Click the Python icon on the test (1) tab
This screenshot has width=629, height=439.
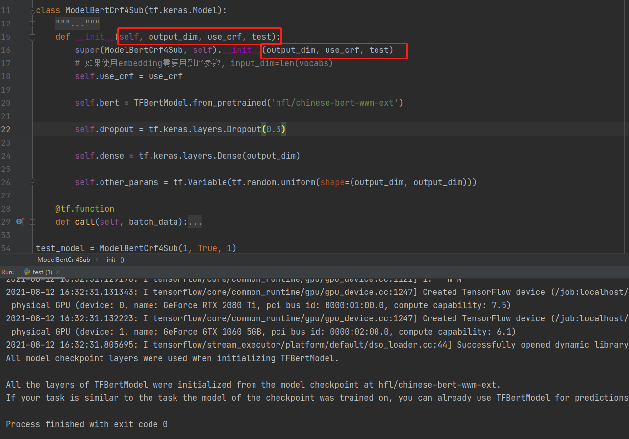[x=27, y=272]
